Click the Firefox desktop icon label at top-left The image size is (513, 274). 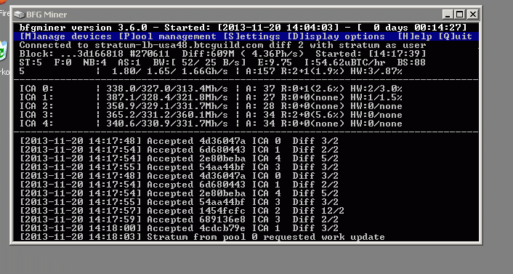coord(4,13)
